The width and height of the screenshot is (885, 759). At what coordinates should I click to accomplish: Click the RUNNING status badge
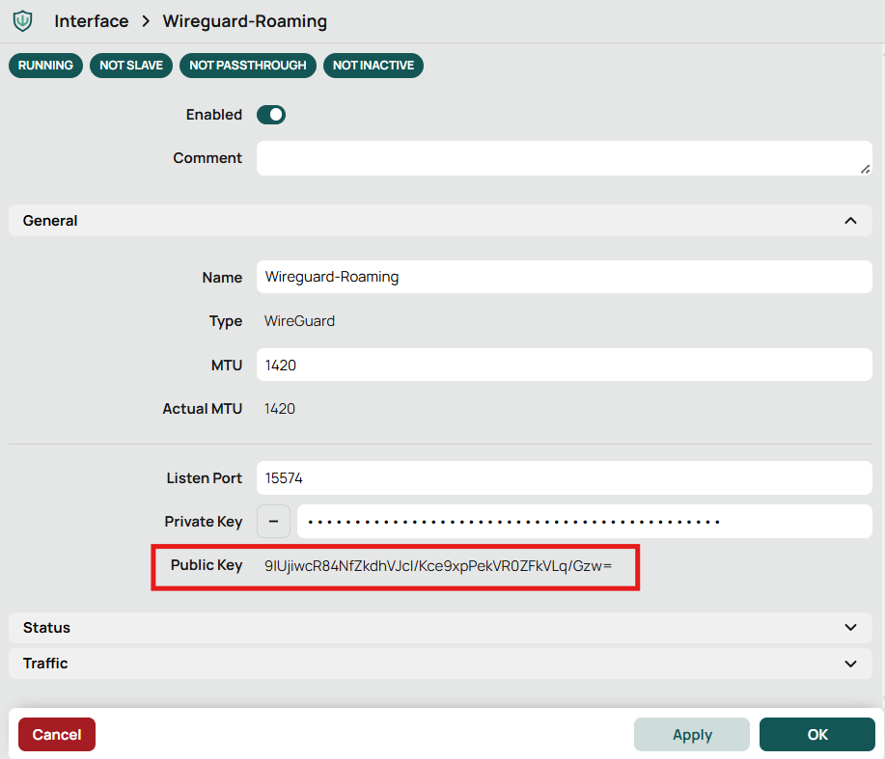coord(45,66)
